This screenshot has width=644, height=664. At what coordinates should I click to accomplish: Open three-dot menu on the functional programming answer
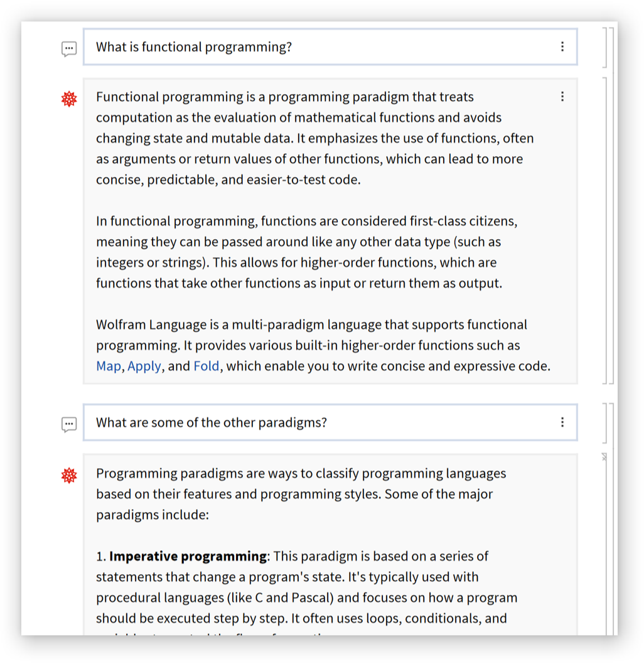click(562, 96)
